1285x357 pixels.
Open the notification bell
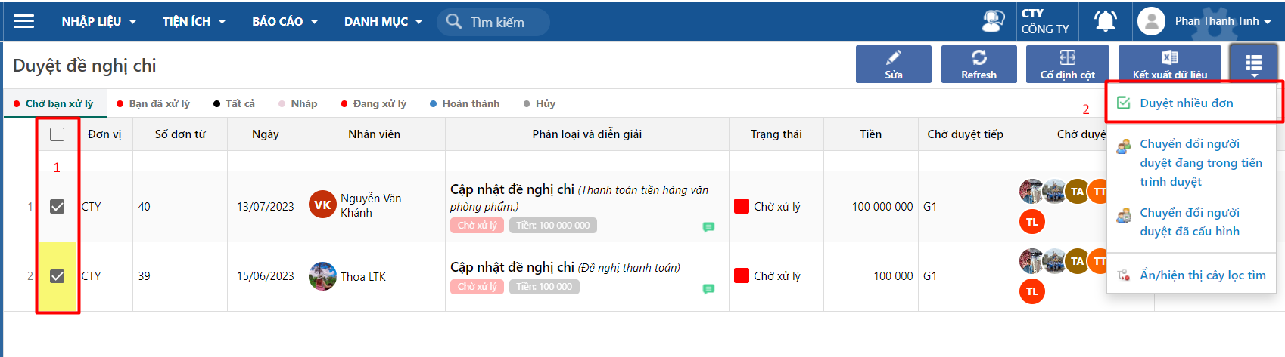coord(1106,21)
